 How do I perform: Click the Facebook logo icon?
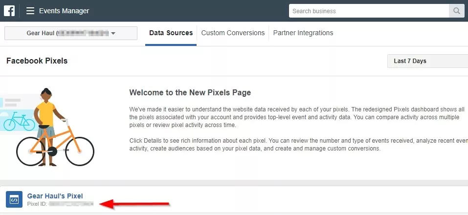click(x=9, y=11)
